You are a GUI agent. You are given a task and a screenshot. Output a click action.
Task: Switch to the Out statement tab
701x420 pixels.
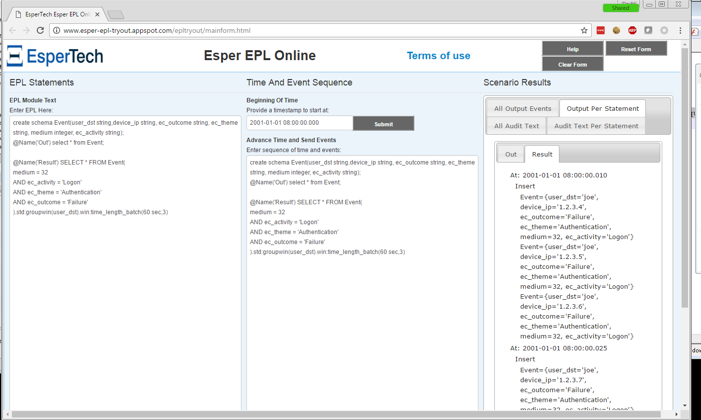pos(511,155)
